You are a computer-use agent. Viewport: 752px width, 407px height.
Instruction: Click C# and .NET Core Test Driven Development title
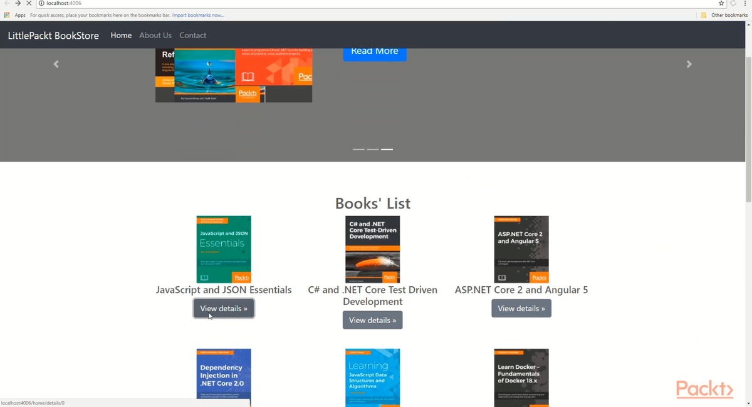click(373, 296)
